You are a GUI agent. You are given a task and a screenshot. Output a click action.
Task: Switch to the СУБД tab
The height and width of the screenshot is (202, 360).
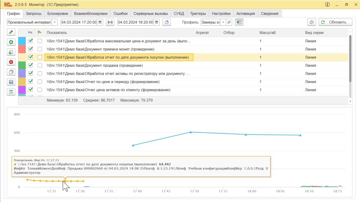[179, 13]
